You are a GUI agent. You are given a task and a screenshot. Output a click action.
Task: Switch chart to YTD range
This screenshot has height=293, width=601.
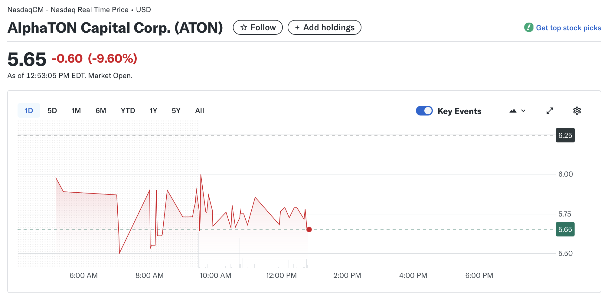(128, 111)
